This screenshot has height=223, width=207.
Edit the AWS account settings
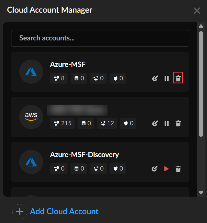click(x=155, y=124)
